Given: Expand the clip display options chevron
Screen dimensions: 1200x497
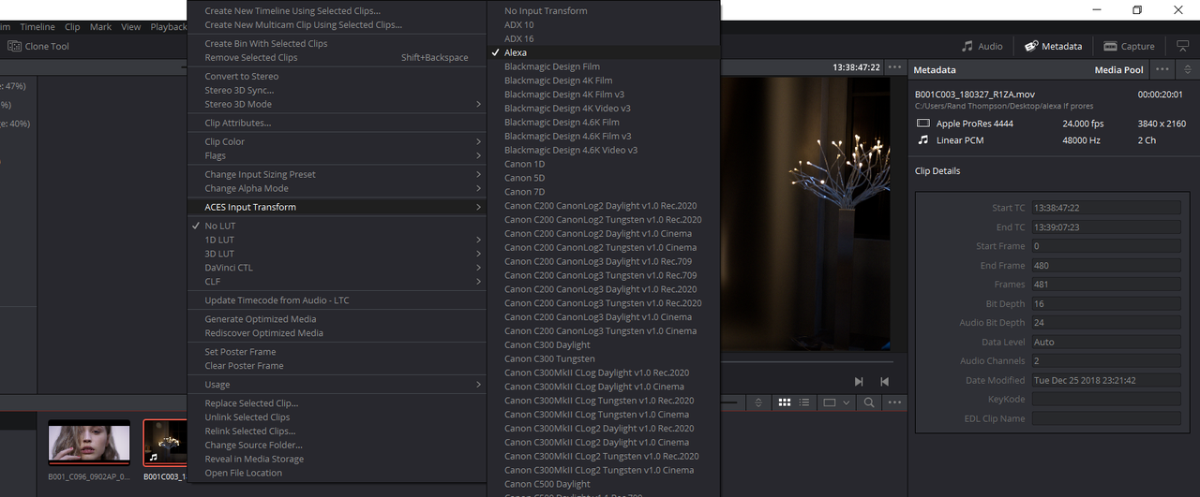Looking at the screenshot, I should point(846,402).
